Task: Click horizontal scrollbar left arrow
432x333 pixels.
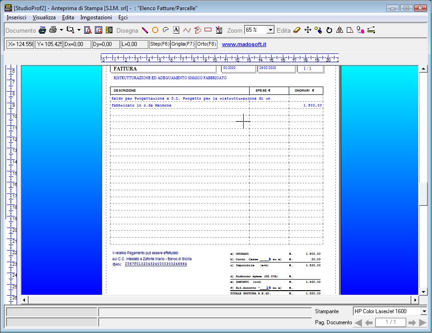Action: pos(24,300)
